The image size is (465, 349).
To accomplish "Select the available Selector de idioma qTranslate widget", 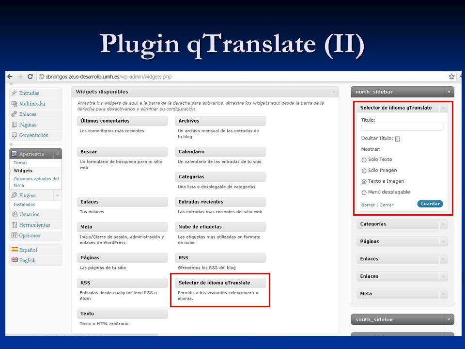I will point(220,283).
